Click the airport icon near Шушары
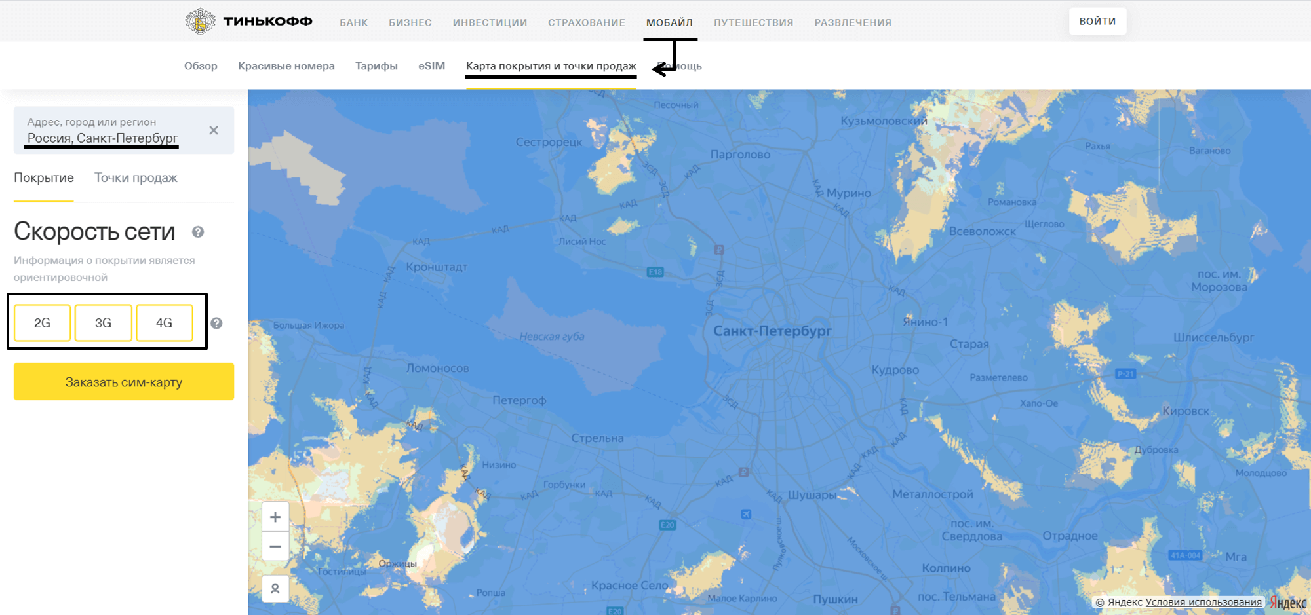This screenshot has height=615, width=1311. [746, 514]
